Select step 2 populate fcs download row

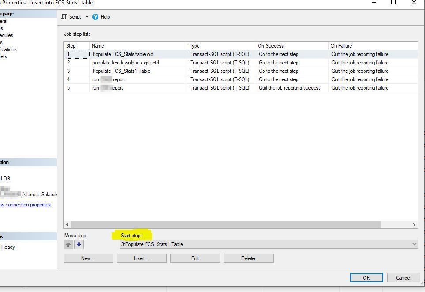coord(125,63)
